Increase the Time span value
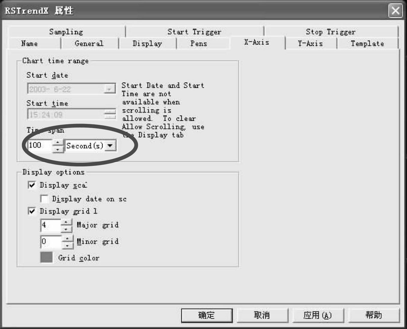This screenshot has height=329, width=407. click(58, 142)
